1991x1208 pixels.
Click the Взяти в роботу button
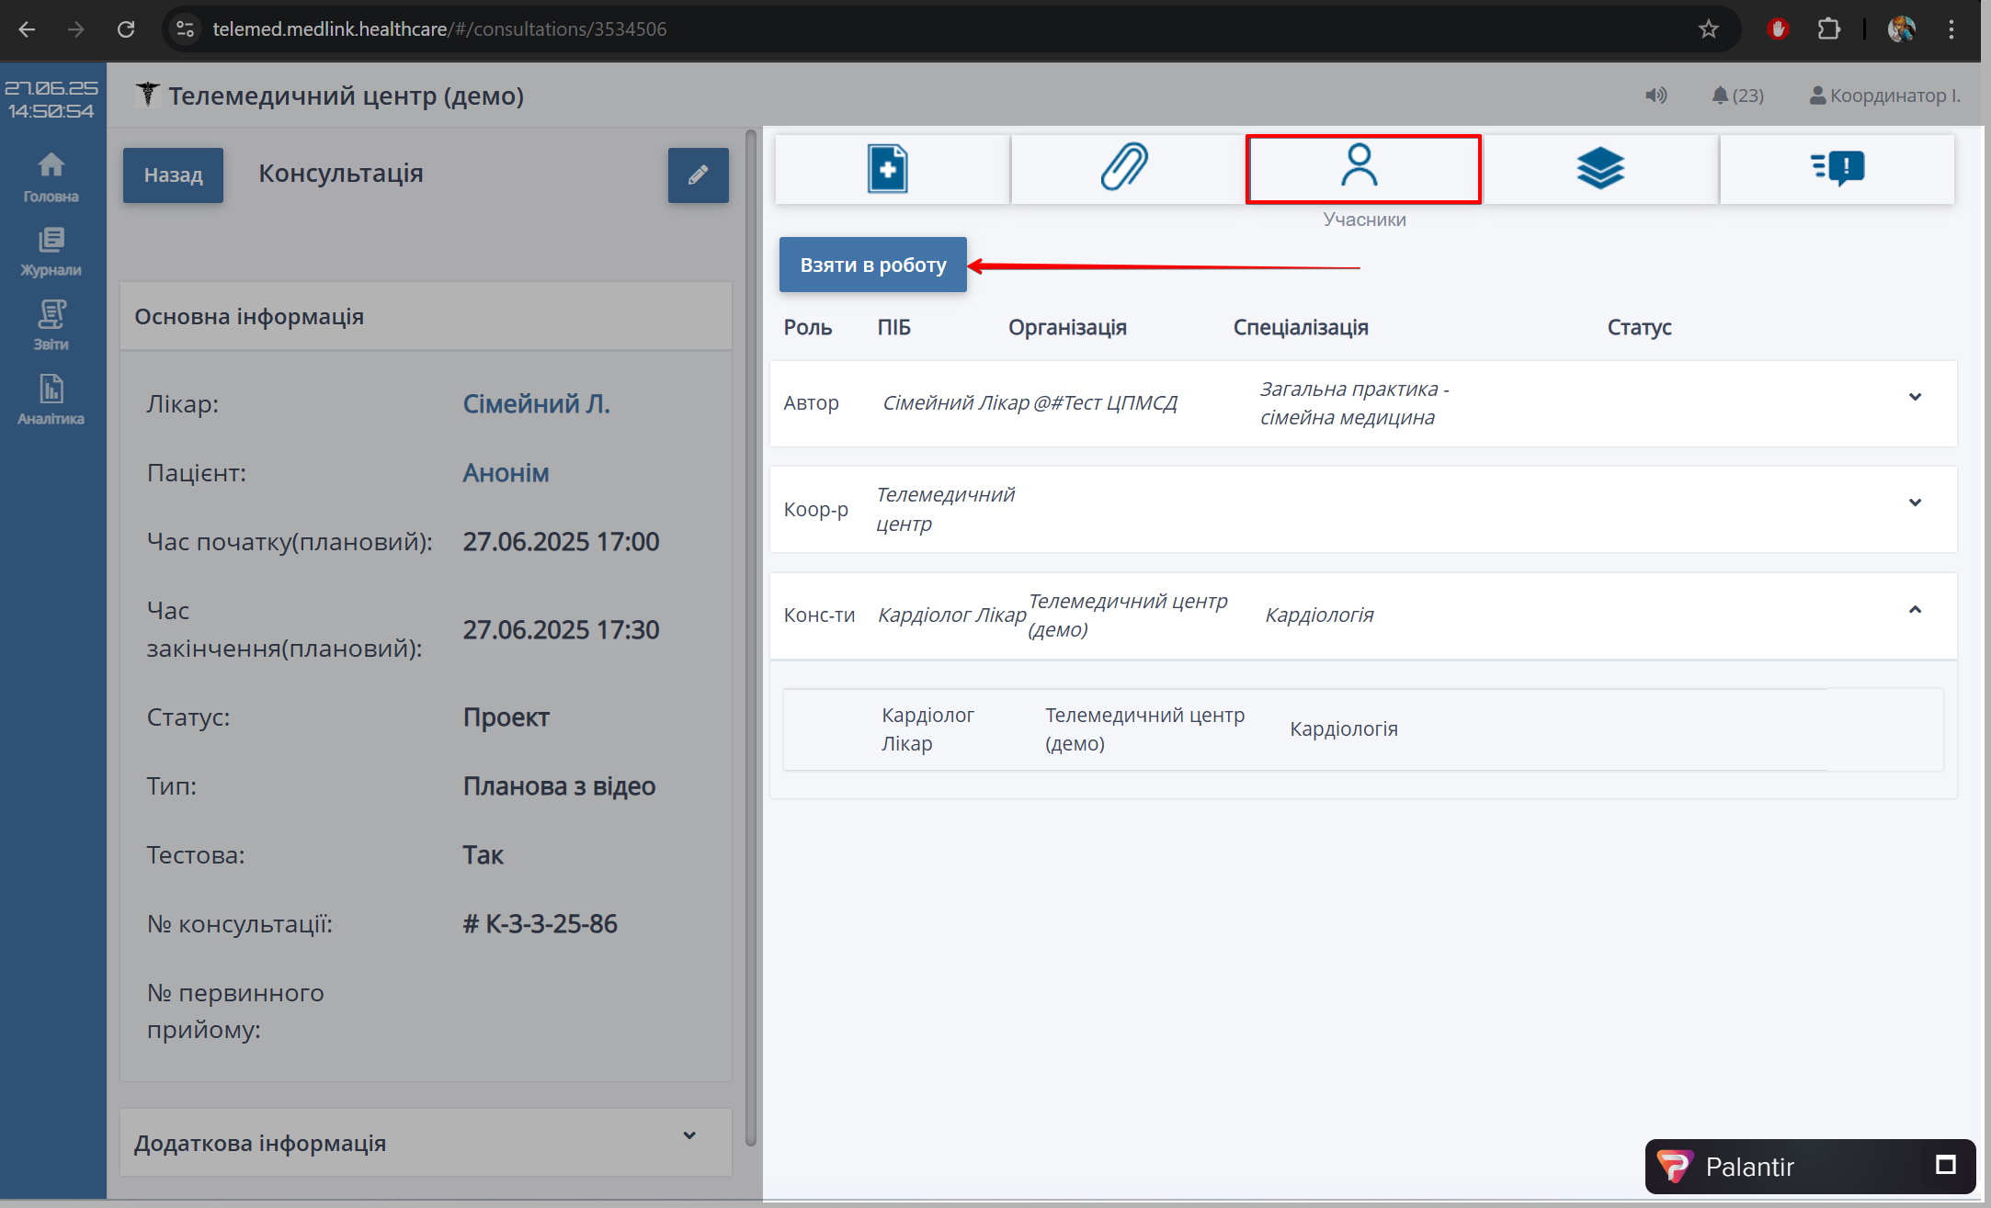[x=872, y=265]
